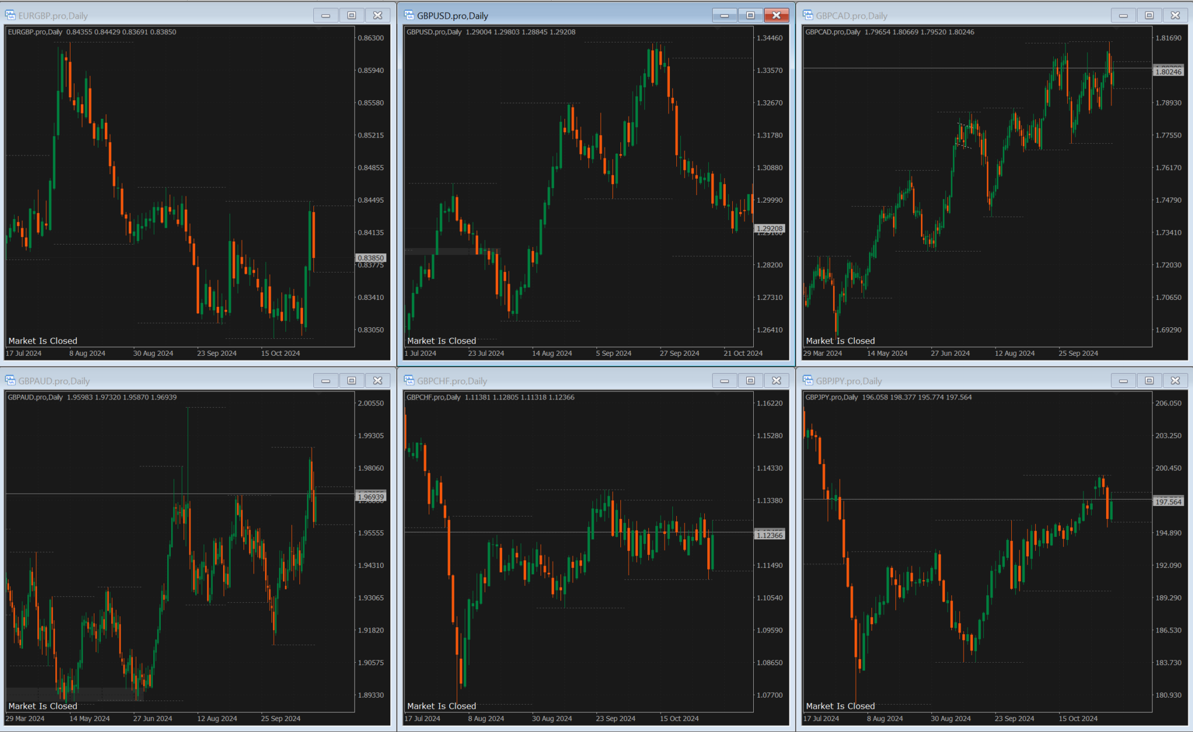Close the GBPUSD chart with red X
The image size is (1193, 732).
pos(776,16)
